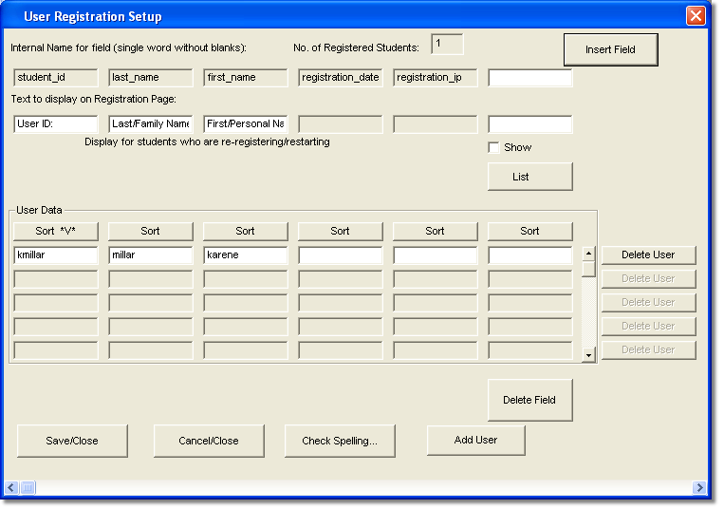The image size is (724, 509).
Task: Select the registration_date internal name field
Action: pyautogui.click(x=341, y=78)
